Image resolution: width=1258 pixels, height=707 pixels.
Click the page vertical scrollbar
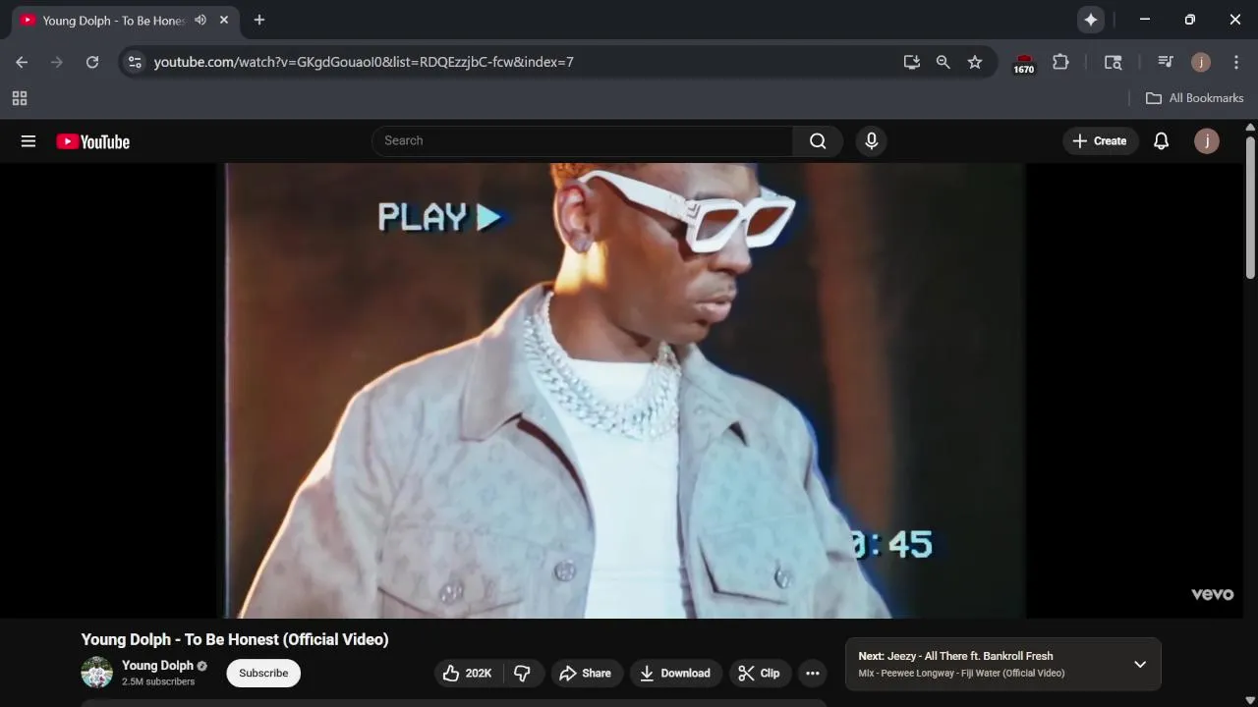point(1250,206)
